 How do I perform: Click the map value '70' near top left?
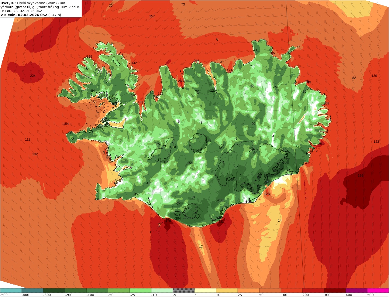tap(111, 5)
